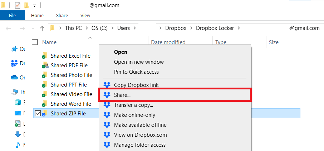This screenshot has width=324, height=151.
Task: Expand the breadcrumb chevron after Dropbox Locker
Action: (x=239, y=28)
